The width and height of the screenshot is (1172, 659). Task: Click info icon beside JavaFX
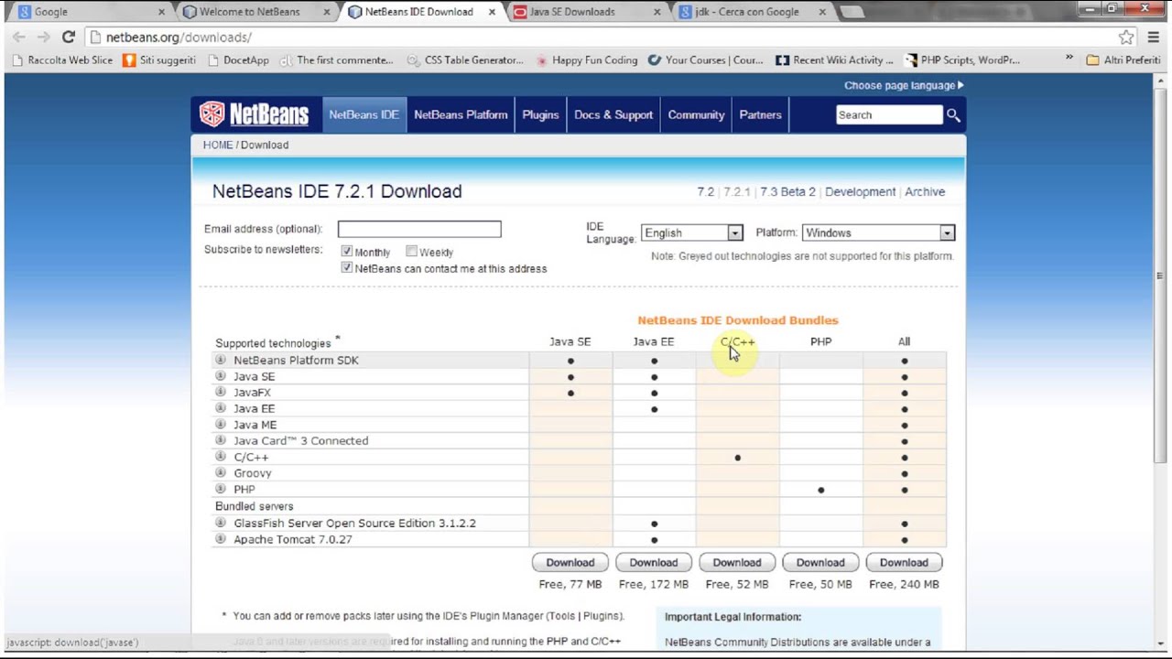pos(221,392)
